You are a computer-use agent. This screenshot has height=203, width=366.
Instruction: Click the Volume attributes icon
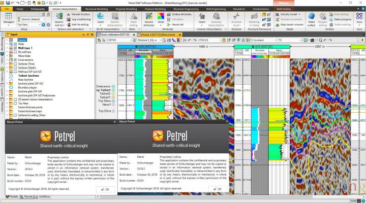pos(148,20)
